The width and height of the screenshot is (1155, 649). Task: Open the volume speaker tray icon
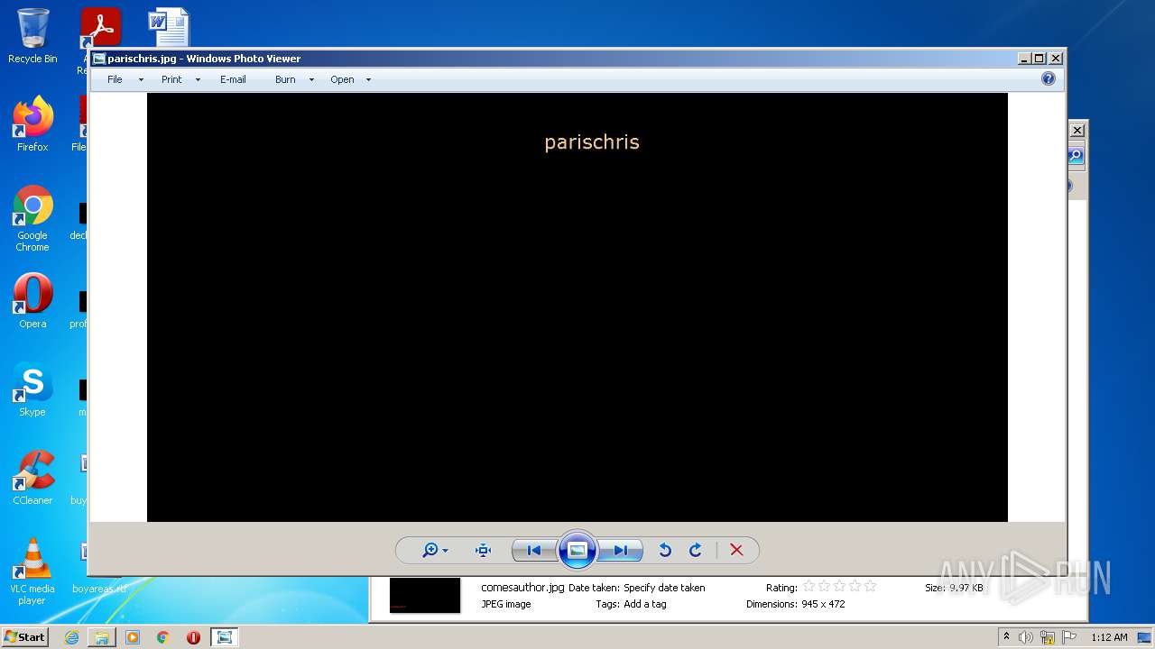pyautogui.click(x=1026, y=637)
